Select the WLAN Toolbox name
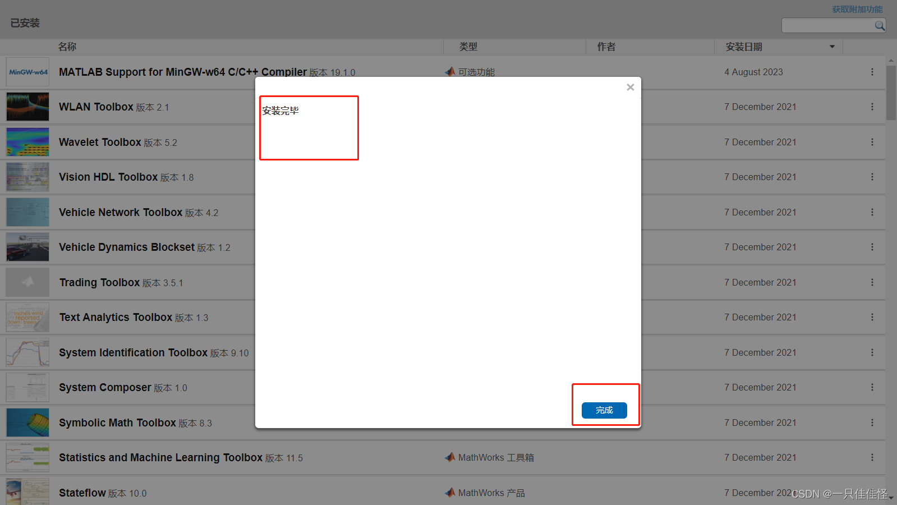 pos(96,107)
